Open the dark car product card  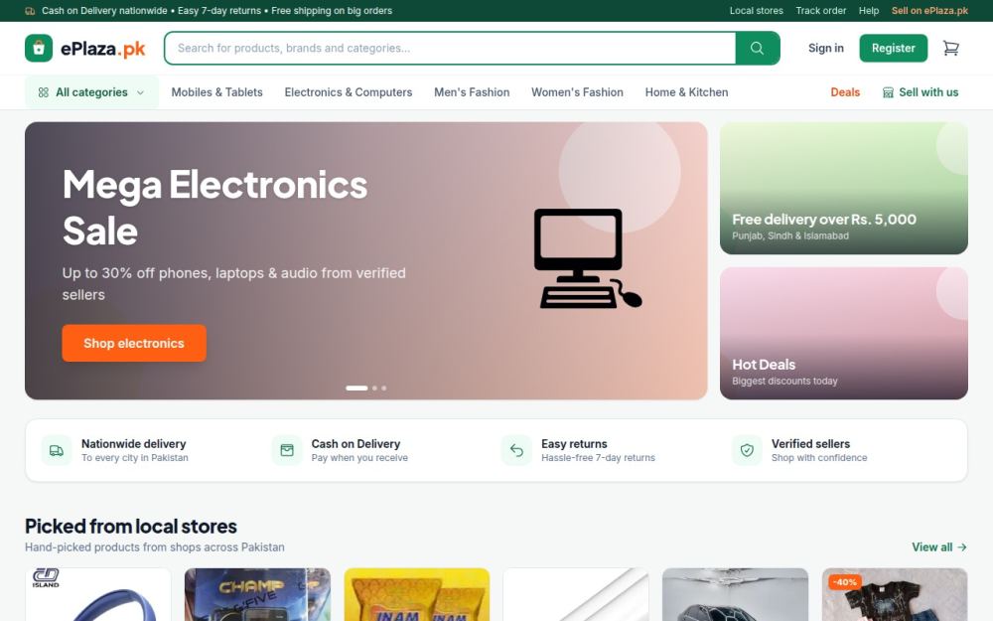pos(735,594)
